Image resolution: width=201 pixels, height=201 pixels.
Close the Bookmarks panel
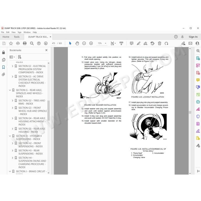(47, 50)
